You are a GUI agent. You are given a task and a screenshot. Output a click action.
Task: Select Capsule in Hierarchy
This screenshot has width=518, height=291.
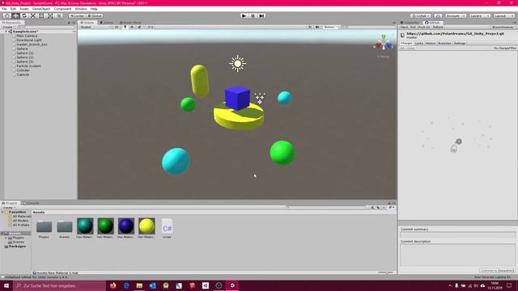coord(23,74)
